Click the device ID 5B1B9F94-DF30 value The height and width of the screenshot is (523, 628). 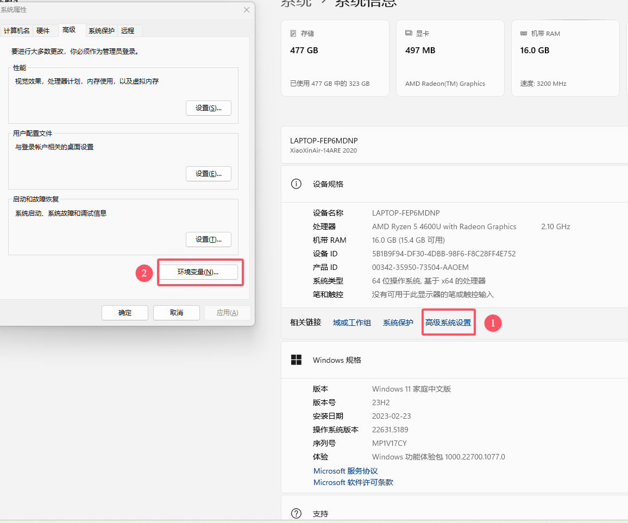click(x=444, y=254)
